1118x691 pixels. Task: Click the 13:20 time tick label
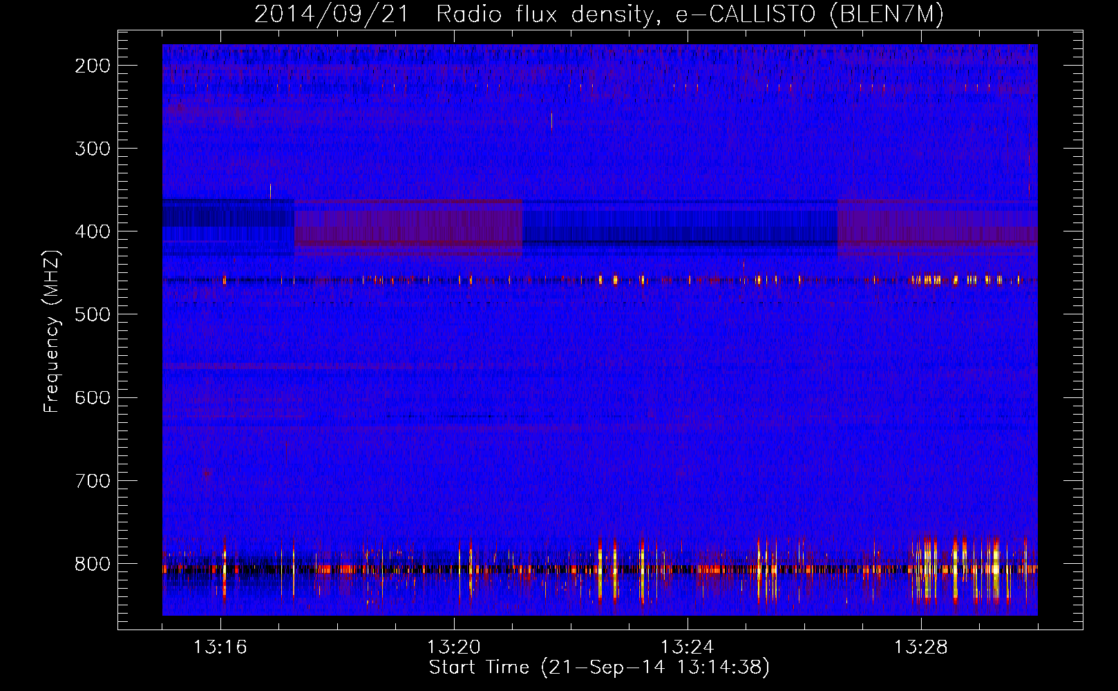(x=454, y=647)
